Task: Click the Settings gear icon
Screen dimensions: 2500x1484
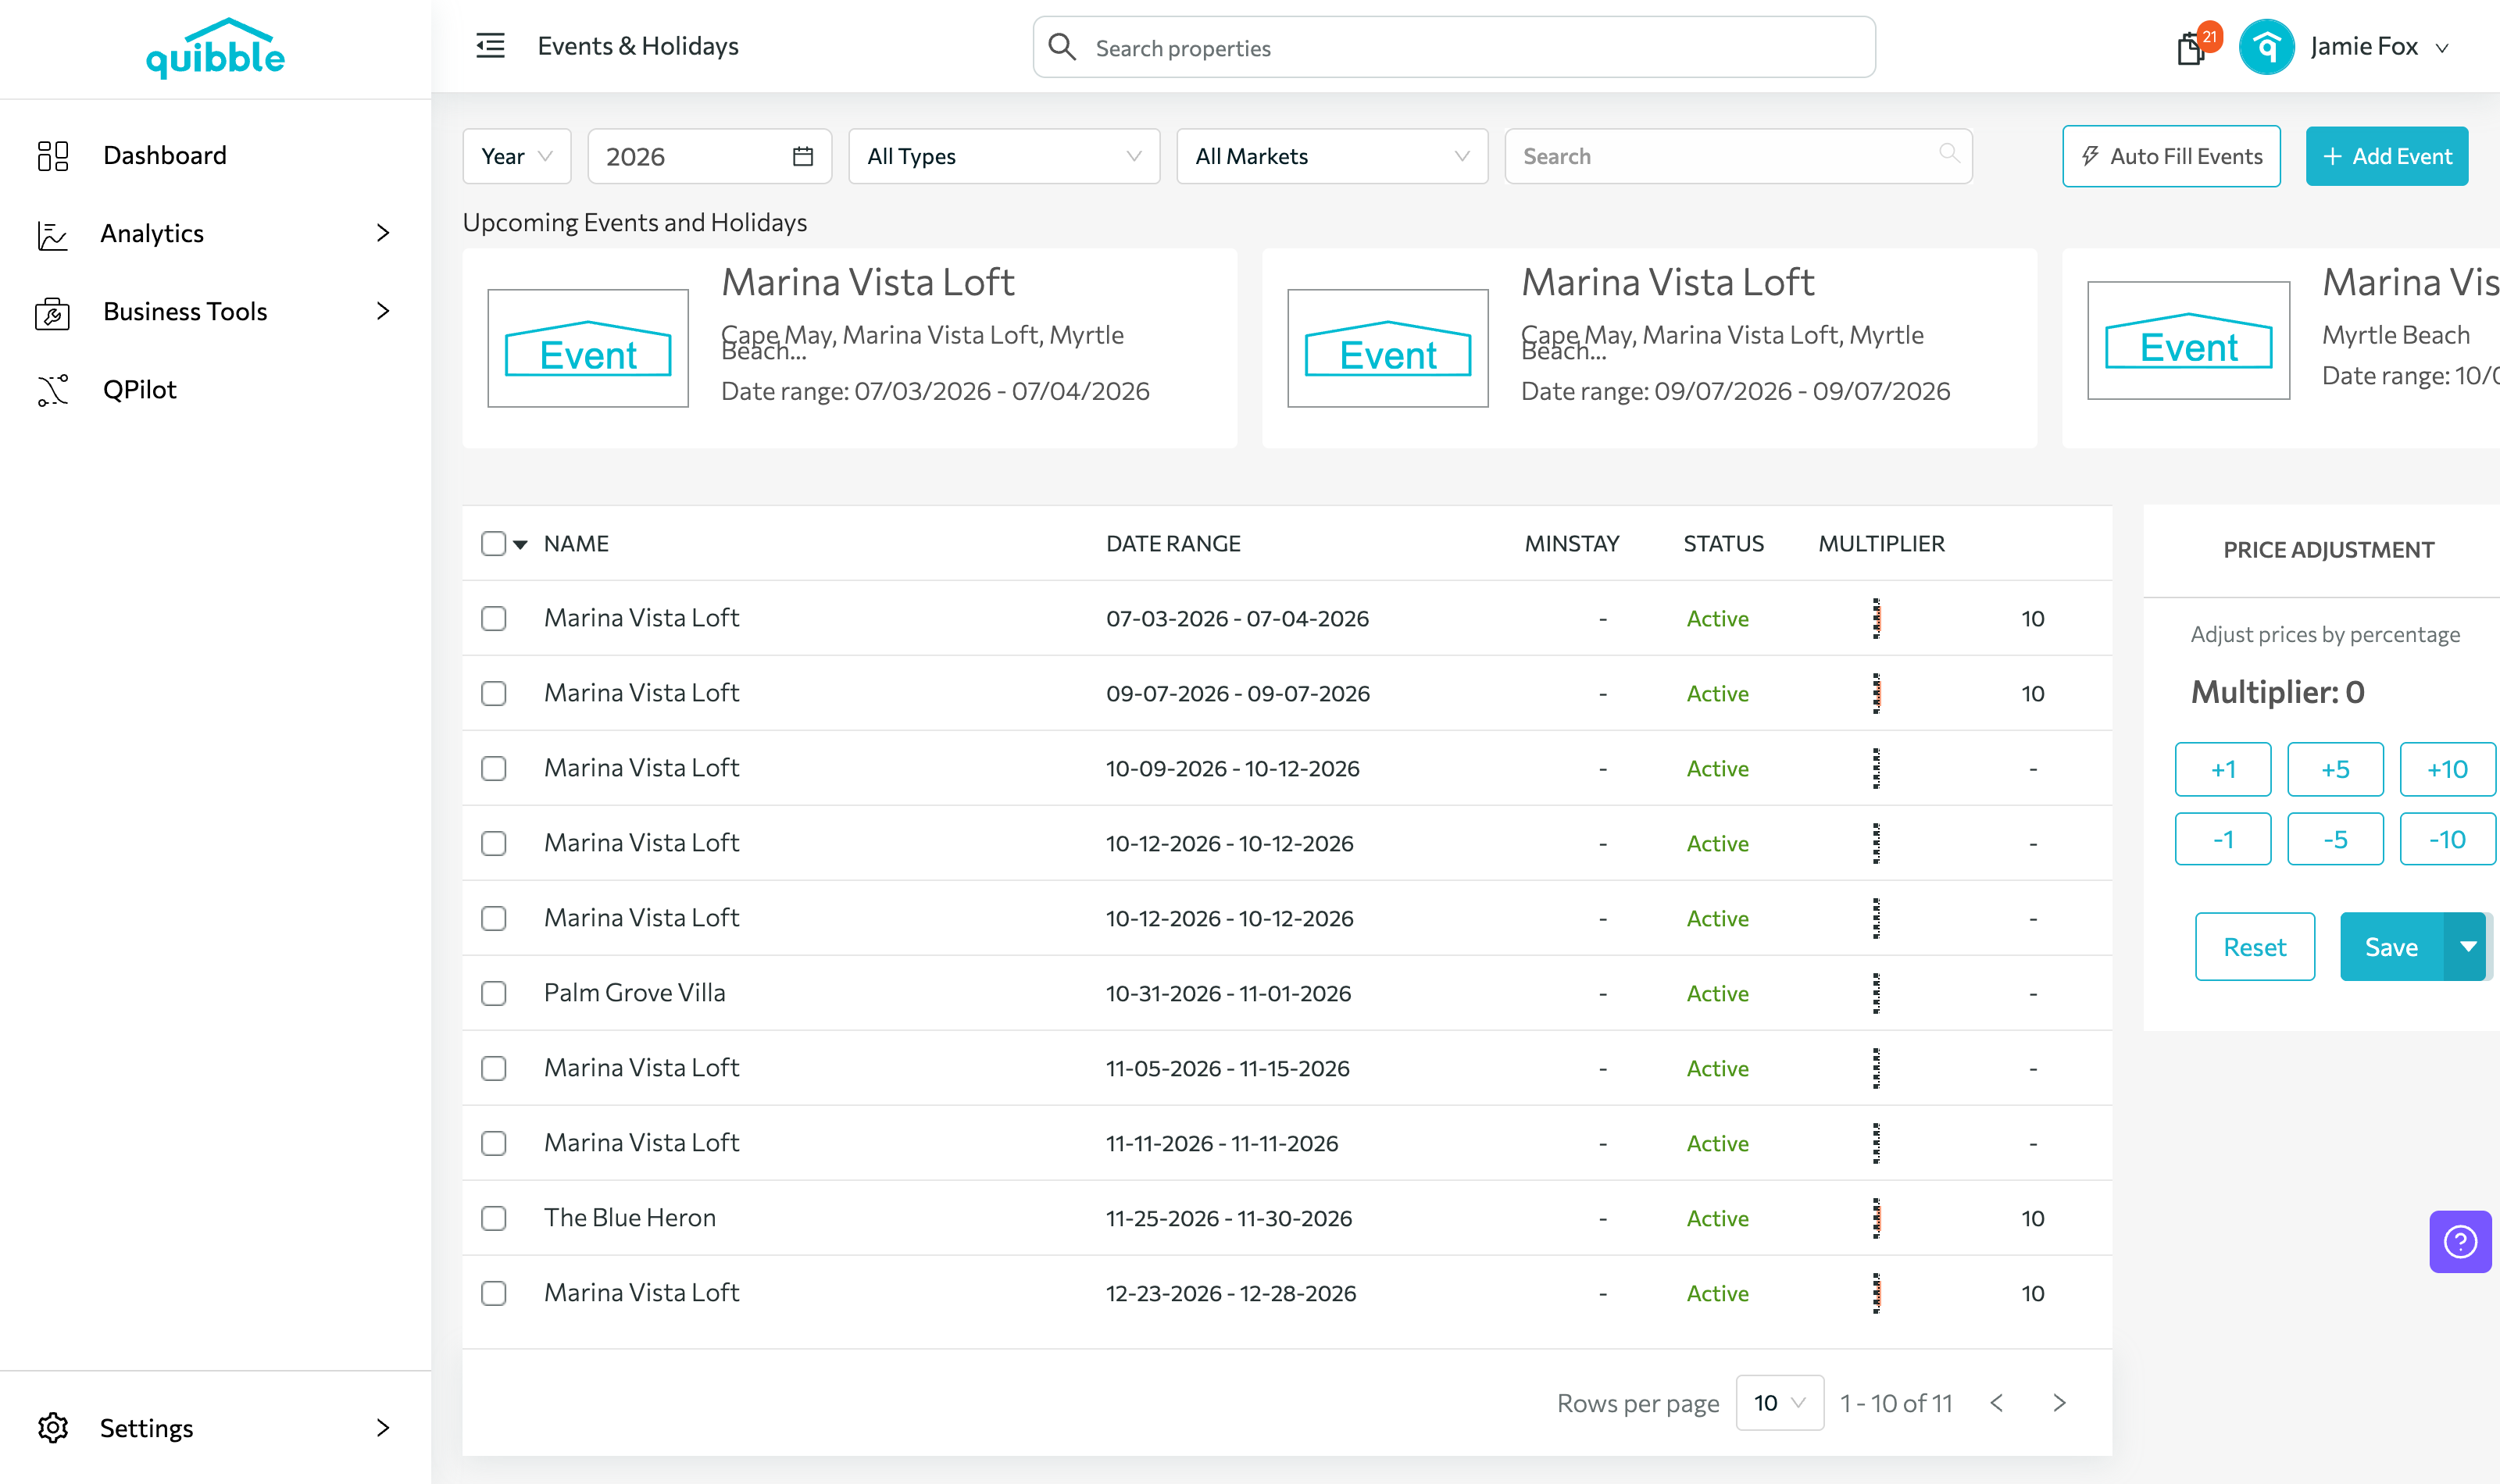Action: pos(53,1428)
